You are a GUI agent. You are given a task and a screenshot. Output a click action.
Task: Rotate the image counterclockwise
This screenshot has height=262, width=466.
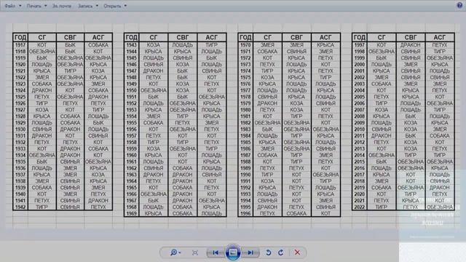[269, 253]
